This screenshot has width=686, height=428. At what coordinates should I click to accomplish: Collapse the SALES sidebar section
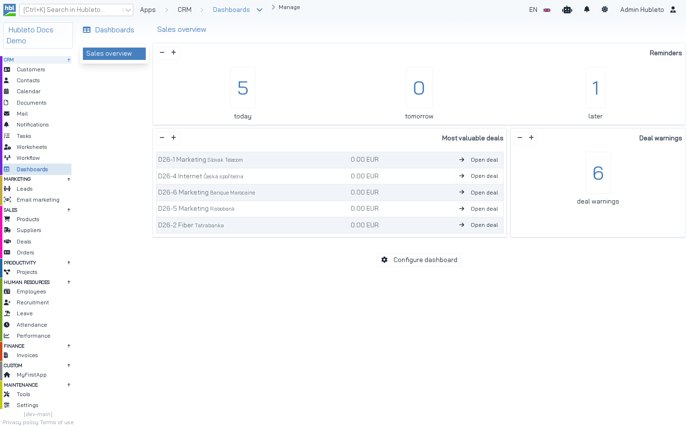pos(69,210)
